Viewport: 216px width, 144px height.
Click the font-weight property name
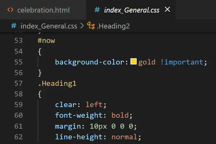coord(79,116)
